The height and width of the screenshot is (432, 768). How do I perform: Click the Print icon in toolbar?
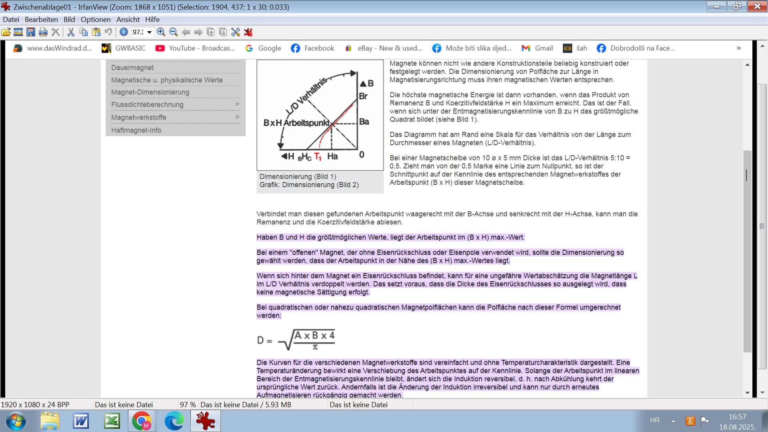pos(43,32)
